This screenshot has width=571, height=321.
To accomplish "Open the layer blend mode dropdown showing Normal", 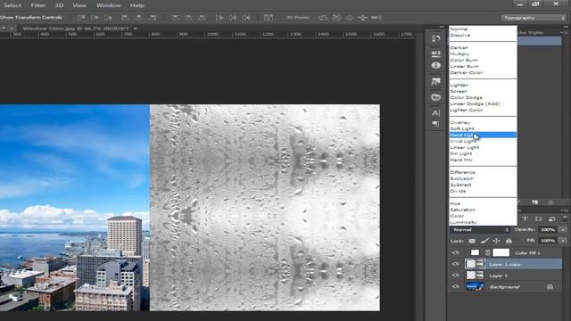I will point(480,230).
